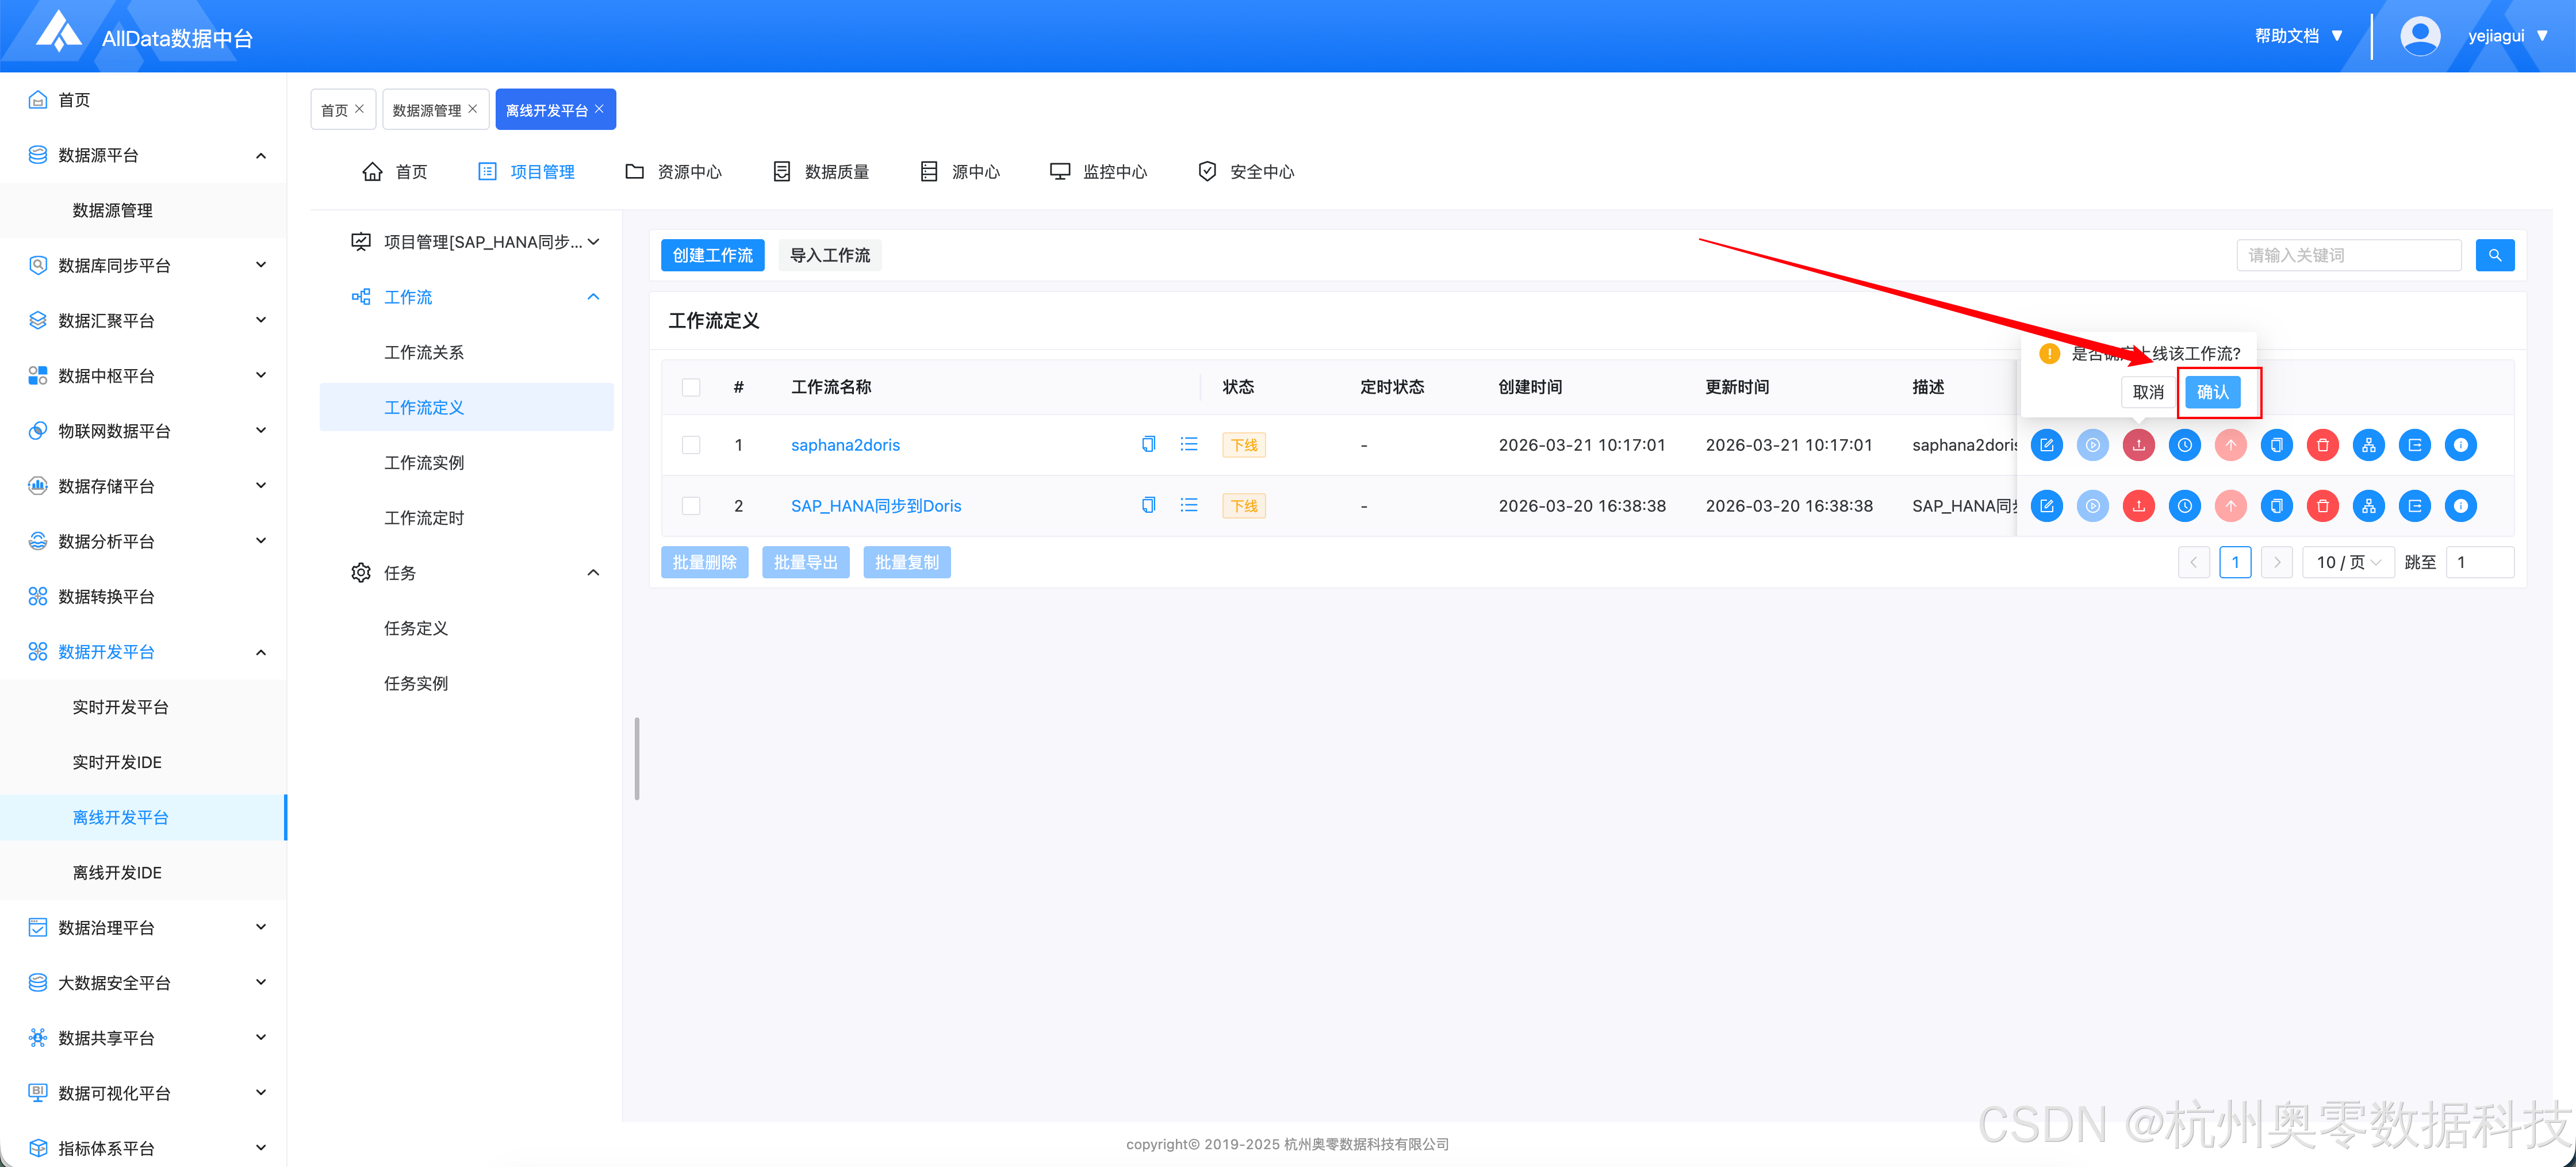This screenshot has width=2576, height=1167.
Task: Click edit icon for saphana2doris workflow
Action: 2046,445
